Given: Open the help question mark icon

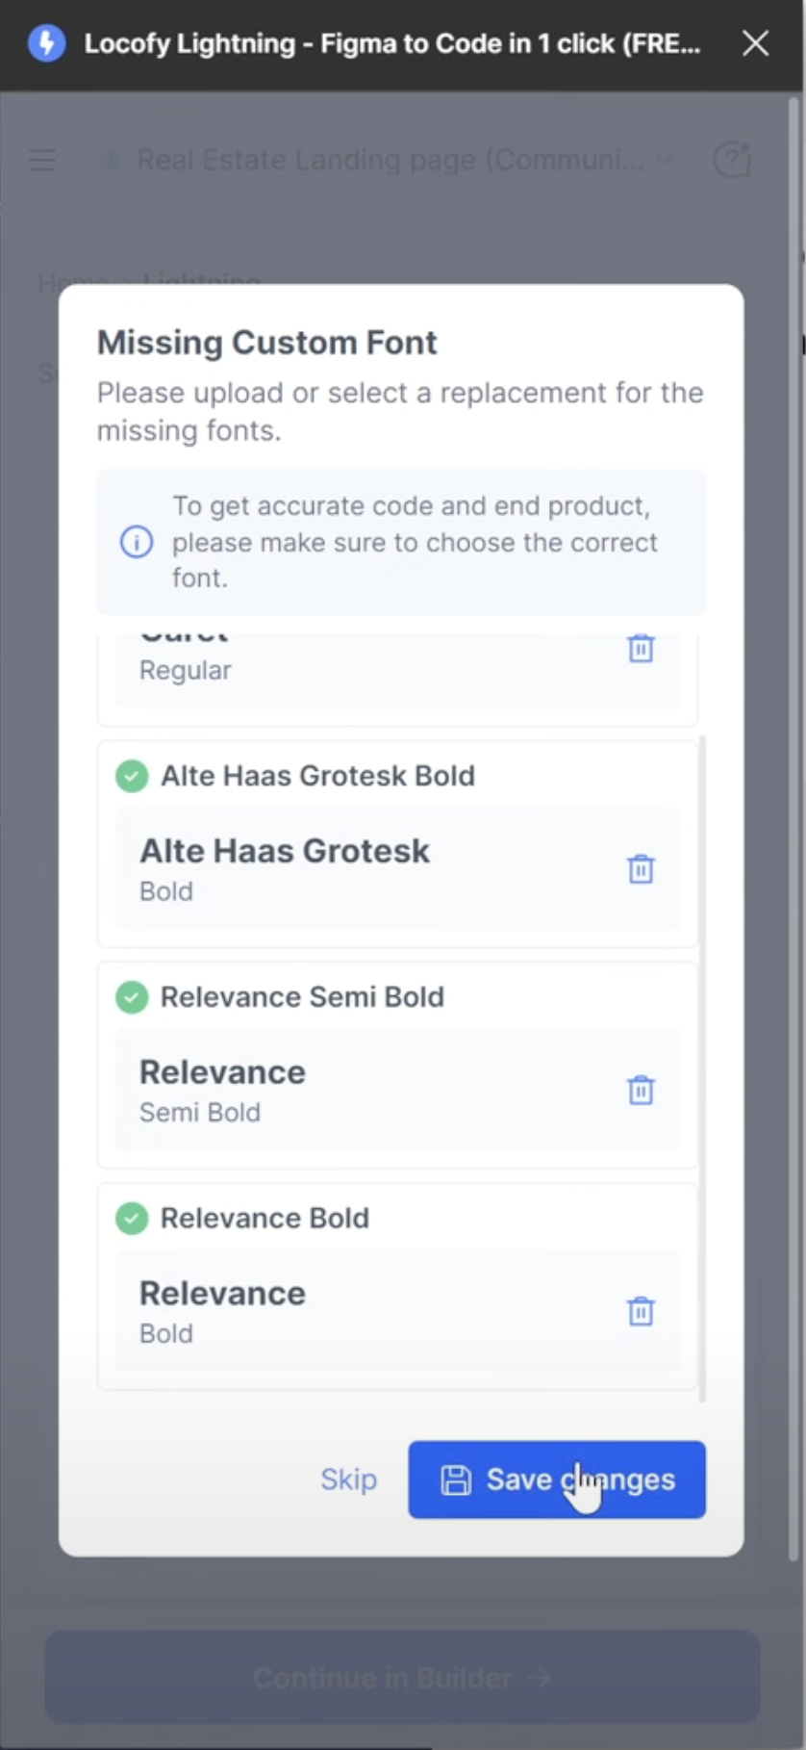Looking at the screenshot, I should click(732, 160).
